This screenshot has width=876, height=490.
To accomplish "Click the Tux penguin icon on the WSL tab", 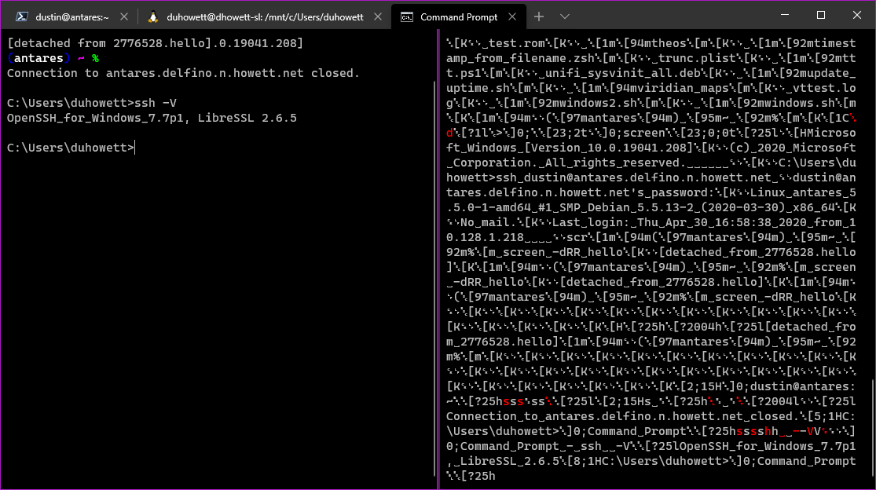I will click(x=153, y=15).
